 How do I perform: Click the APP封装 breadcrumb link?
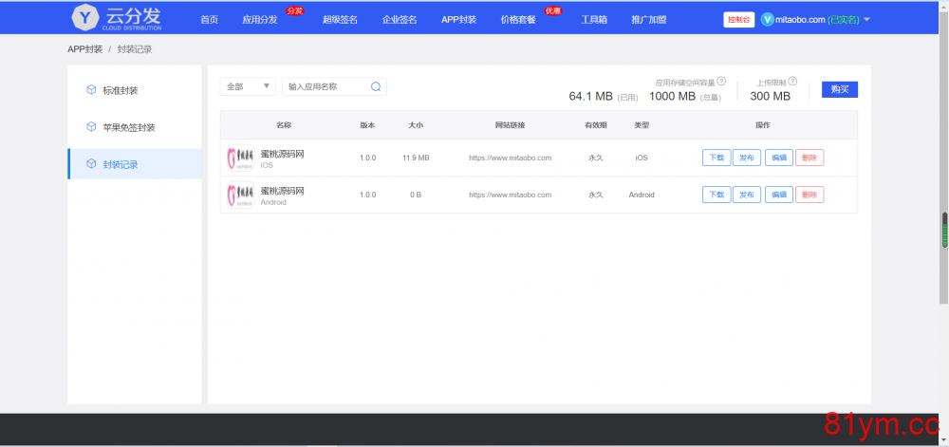point(84,49)
